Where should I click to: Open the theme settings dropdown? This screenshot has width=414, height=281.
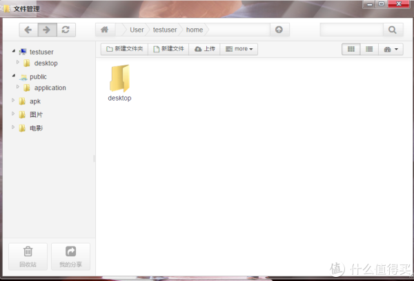click(x=391, y=49)
